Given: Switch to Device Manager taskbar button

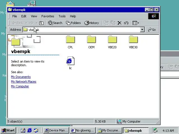Looking at the screenshot, I should pos(56,130).
